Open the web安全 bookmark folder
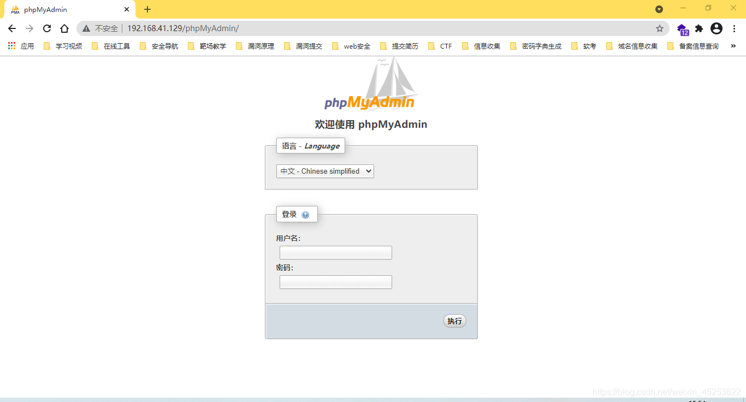 [x=351, y=46]
